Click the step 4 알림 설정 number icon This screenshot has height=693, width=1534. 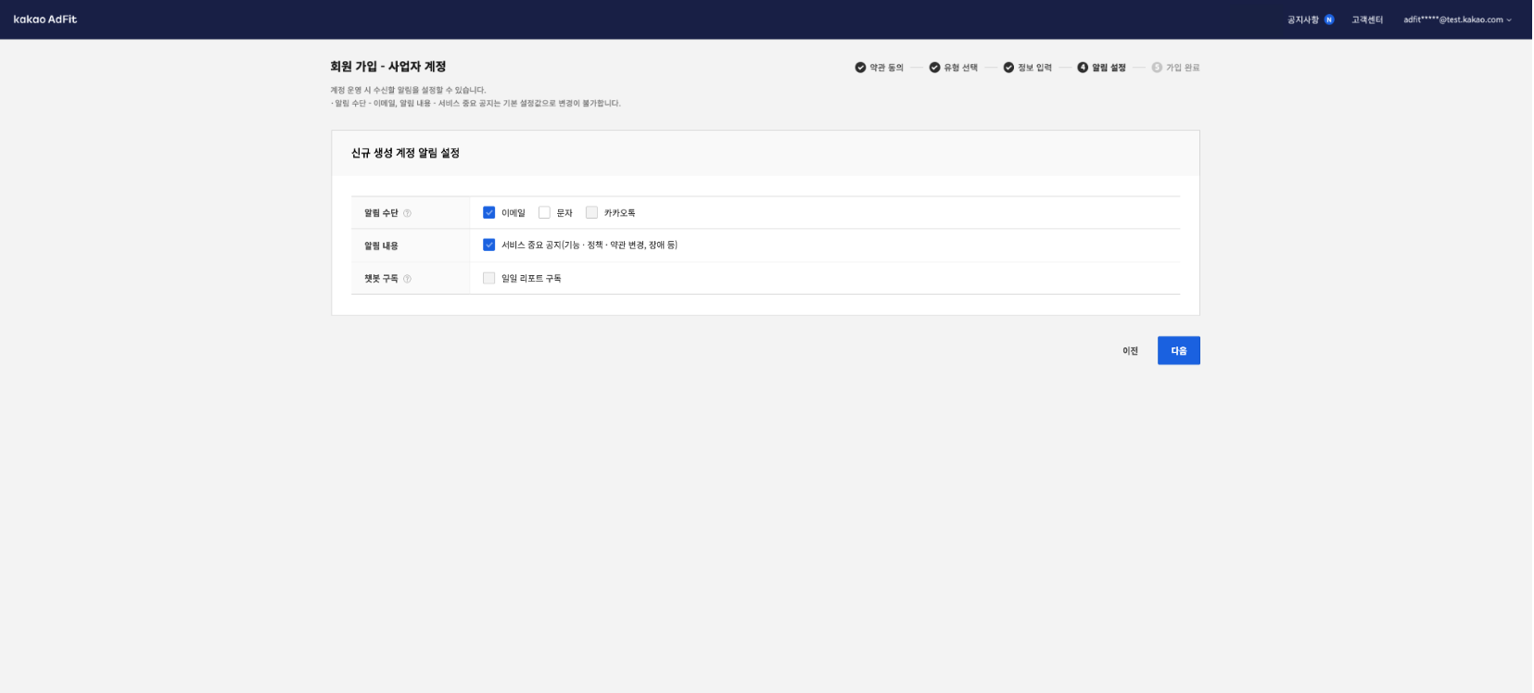tap(1083, 68)
